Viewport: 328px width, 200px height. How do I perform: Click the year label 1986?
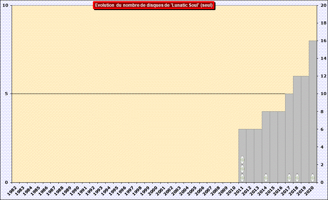(43, 191)
